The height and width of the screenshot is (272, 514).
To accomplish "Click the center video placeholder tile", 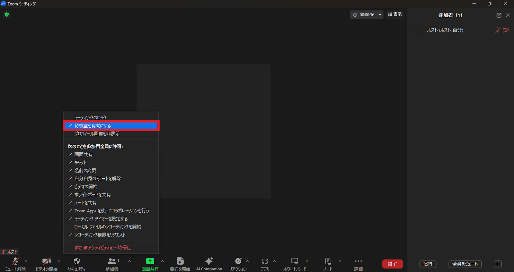I will pyautogui.click(x=203, y=132).
